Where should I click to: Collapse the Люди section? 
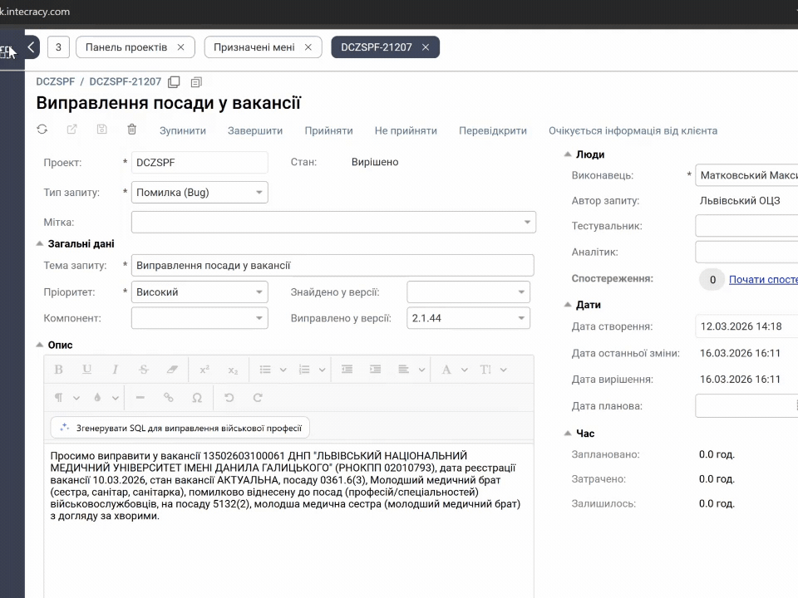(568, 154)
